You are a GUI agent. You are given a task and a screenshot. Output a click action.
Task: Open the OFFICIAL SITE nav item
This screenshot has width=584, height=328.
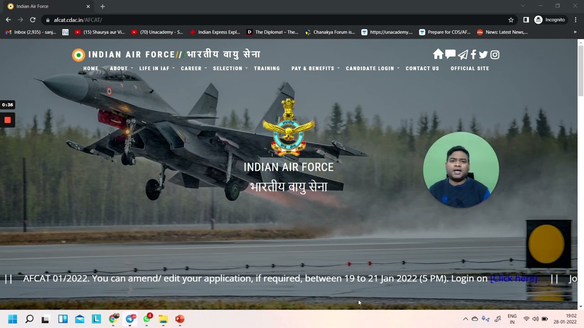pos(470,68)
